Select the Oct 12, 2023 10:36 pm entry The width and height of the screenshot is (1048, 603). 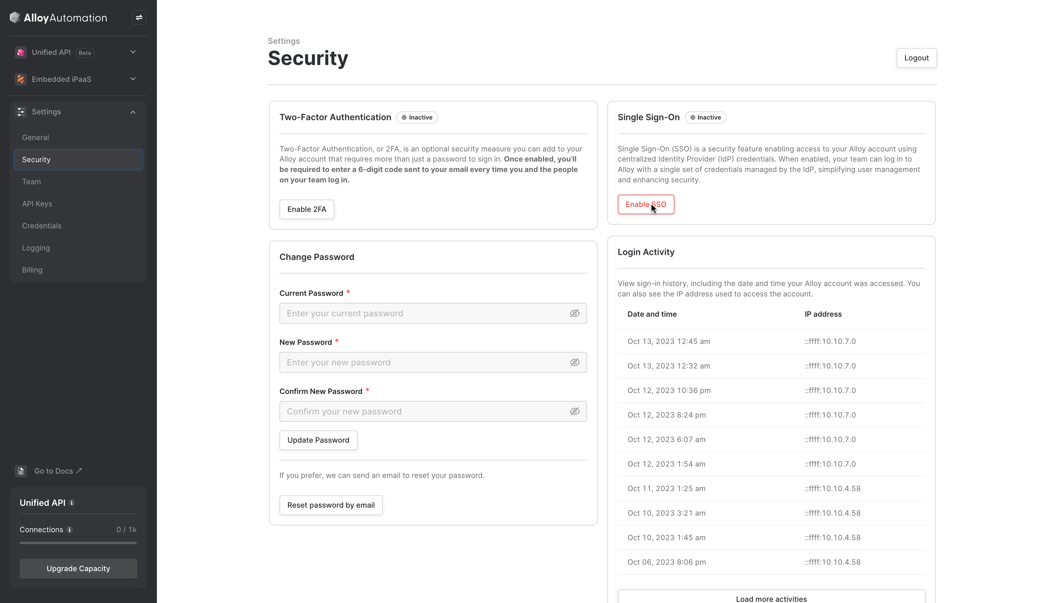pos(771,391)
